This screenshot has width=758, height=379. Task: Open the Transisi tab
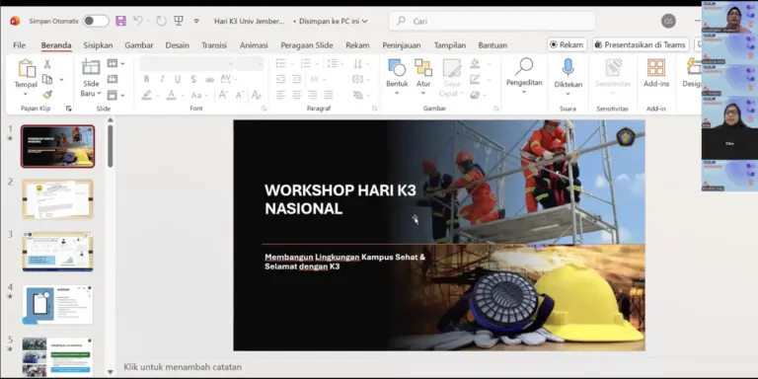tap(214, 45)
